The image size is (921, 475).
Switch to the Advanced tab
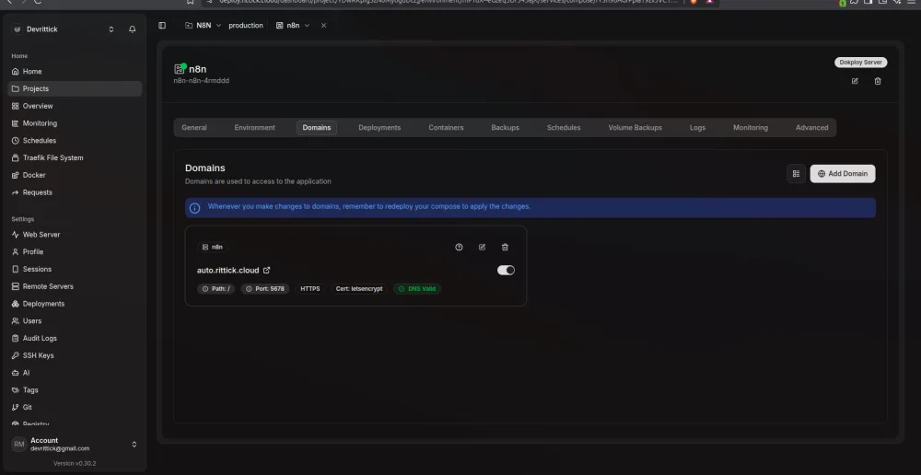811,127
